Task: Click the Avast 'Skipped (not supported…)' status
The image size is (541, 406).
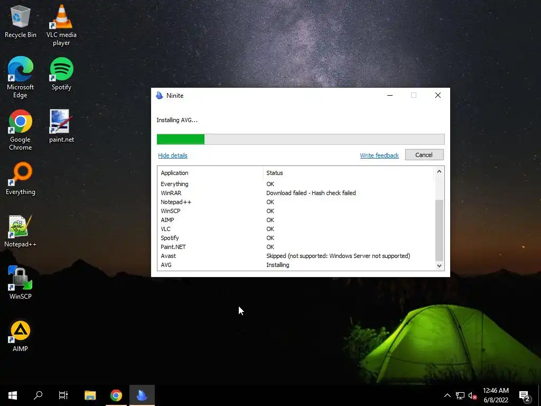Action: (338, 256)
